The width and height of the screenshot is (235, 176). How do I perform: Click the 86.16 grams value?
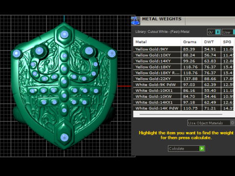(x=189, y=90)
